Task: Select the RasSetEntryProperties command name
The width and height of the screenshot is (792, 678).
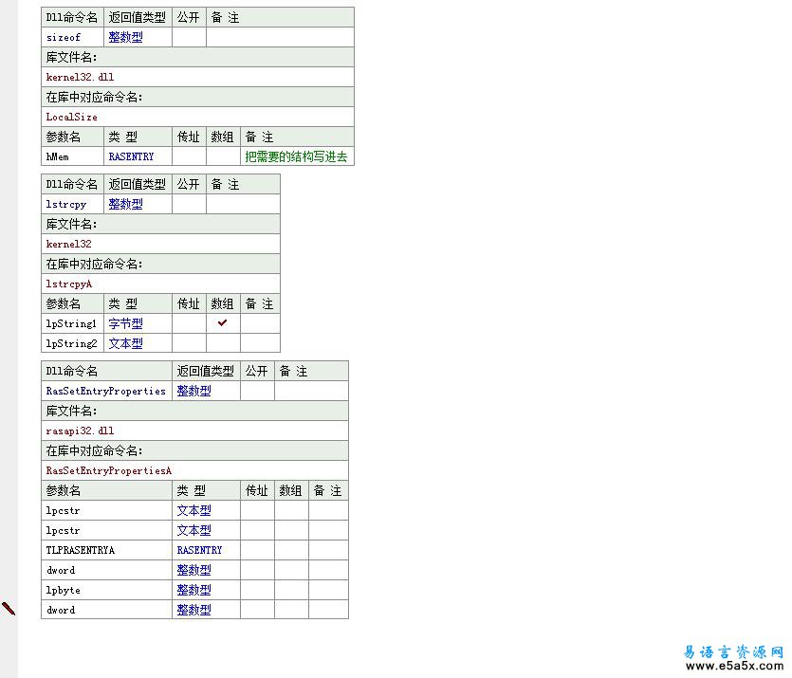Action: click(106, 392)
